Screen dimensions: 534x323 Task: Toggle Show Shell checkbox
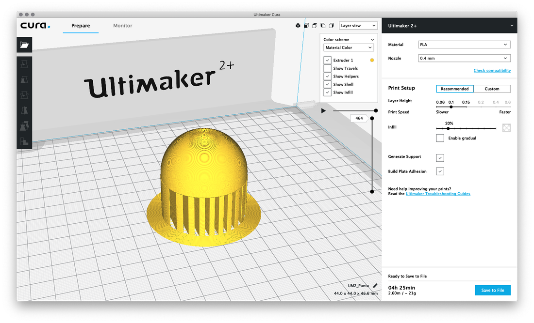pyautogui.click(x=327, y=84)
